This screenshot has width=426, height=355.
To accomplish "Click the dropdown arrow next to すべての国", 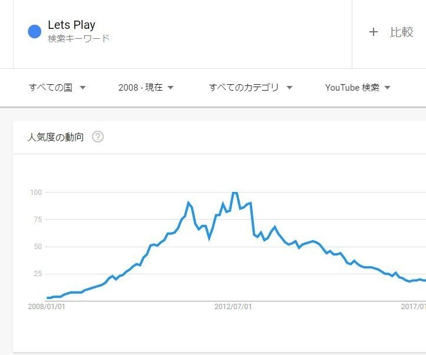I will coord(82,88).
